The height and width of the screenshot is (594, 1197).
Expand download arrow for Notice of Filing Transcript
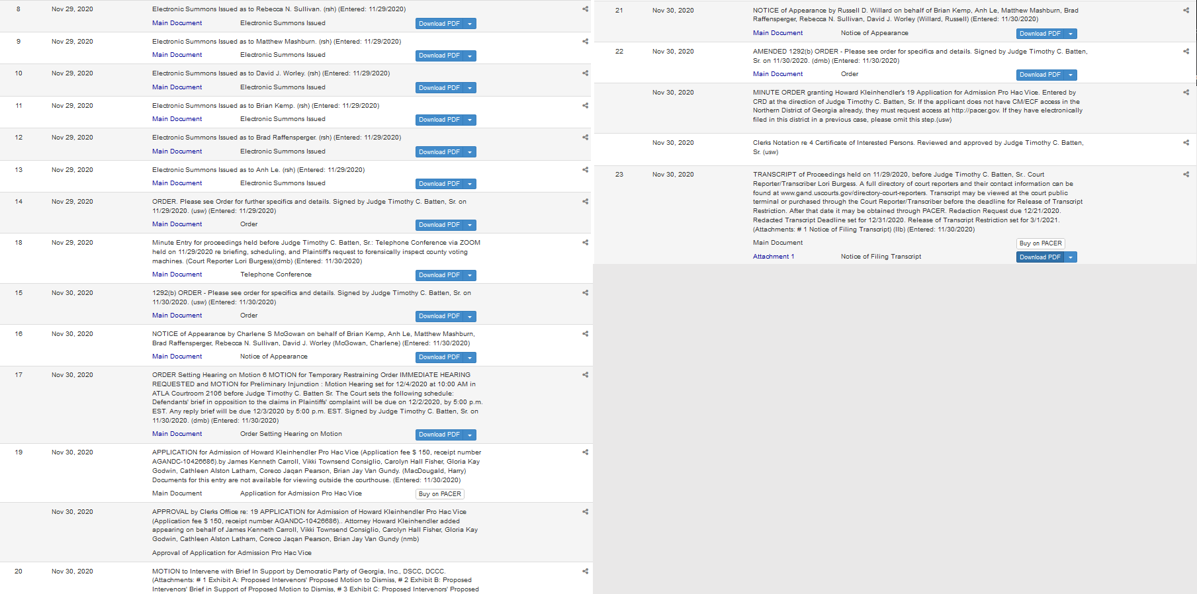pyautogui.click(x=1071, y=257)
